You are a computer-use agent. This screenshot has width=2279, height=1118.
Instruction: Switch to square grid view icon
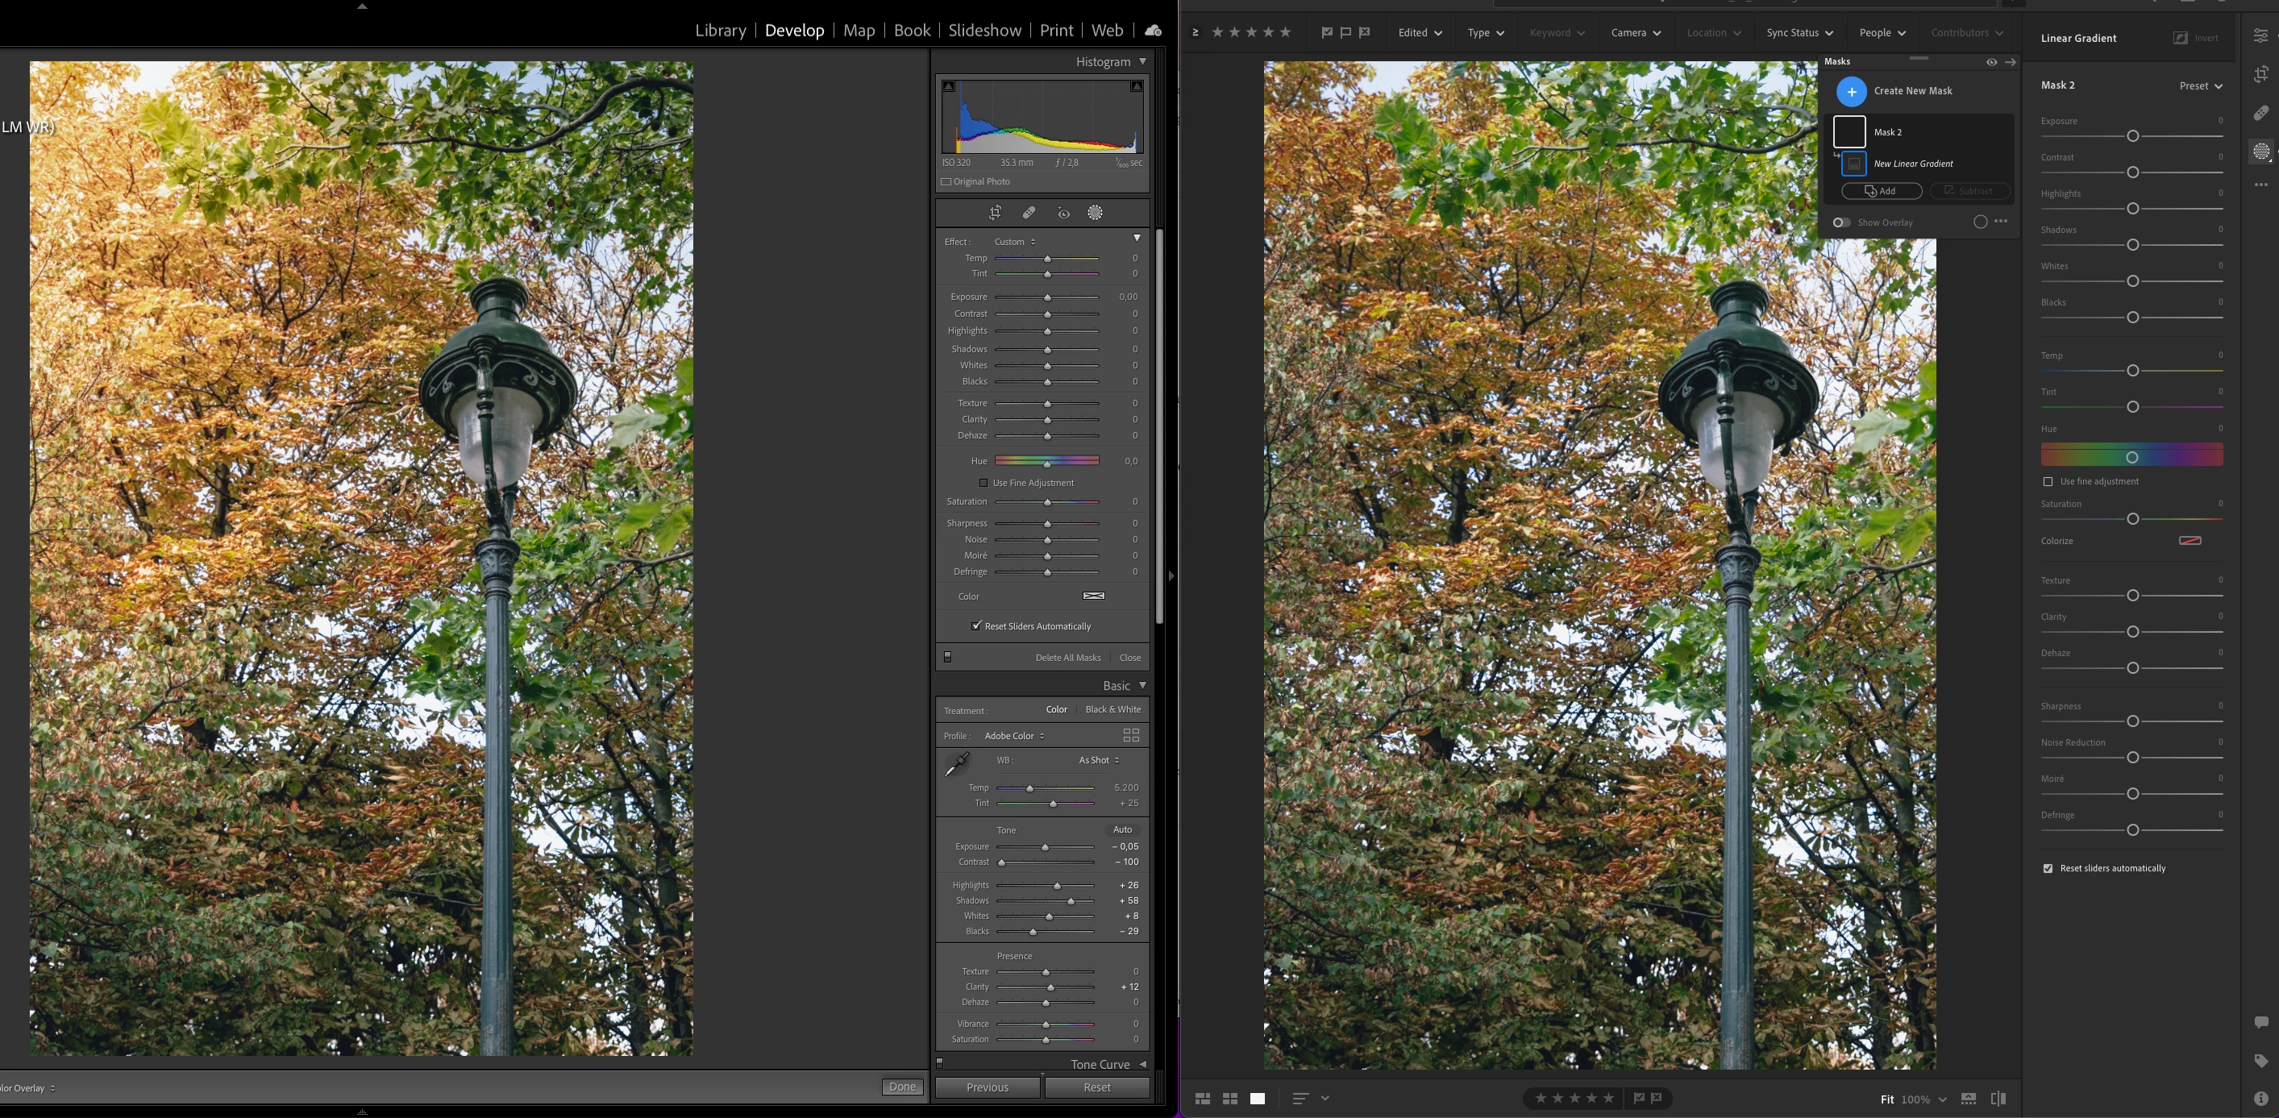[1229, 1099]
